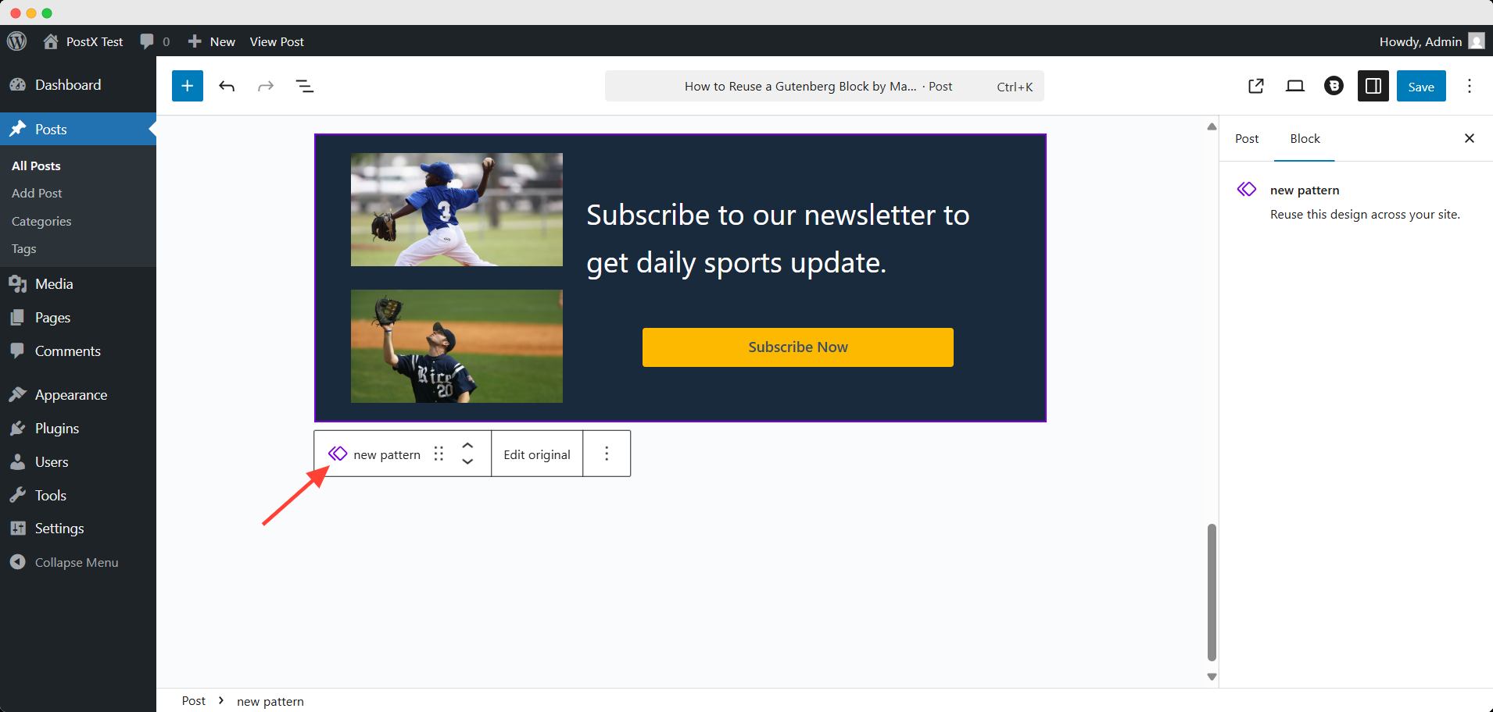Move the pattern block down
Screen dimensions: 1493x712
click(x=467, y=462)
